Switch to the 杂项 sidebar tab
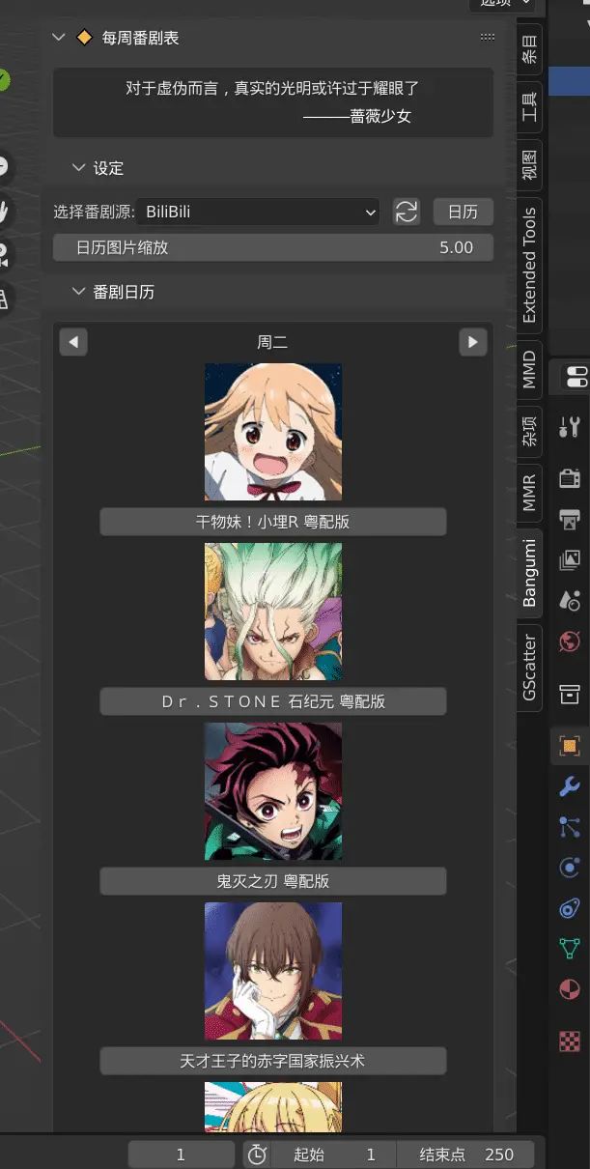Image resolution: width=590 pixels, height=1169 pixels. click(529, 430)
